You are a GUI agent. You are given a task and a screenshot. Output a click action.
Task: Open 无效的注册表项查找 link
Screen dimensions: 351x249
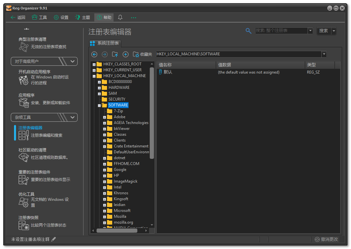pos(49,47)
